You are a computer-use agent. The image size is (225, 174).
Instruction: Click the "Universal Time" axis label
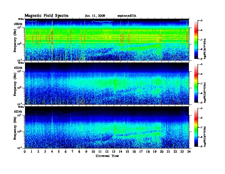pos(107,156)
